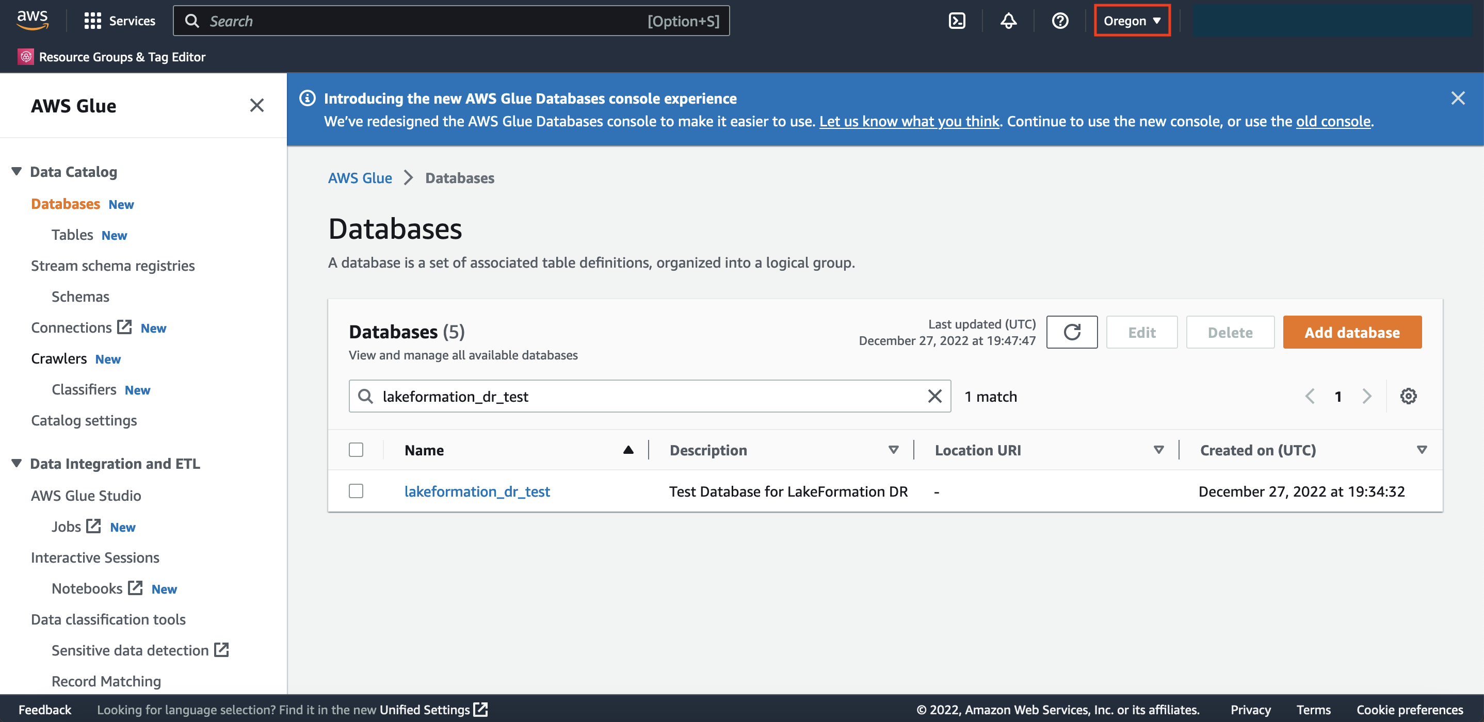Go to next page of databases
This screenshot has width=1484, height=722.
pos(1366,396)
